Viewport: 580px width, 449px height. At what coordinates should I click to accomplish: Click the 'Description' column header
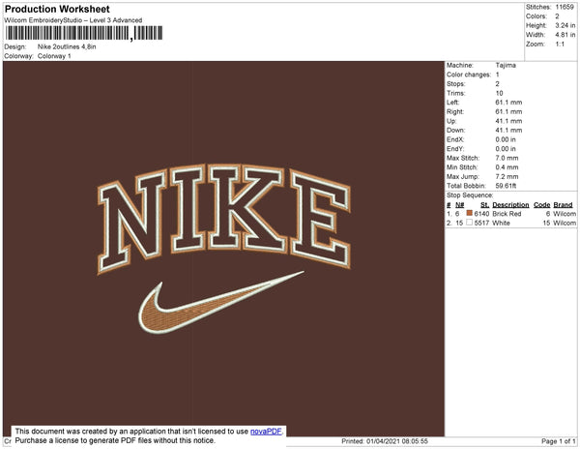click(x=510, y=205)
